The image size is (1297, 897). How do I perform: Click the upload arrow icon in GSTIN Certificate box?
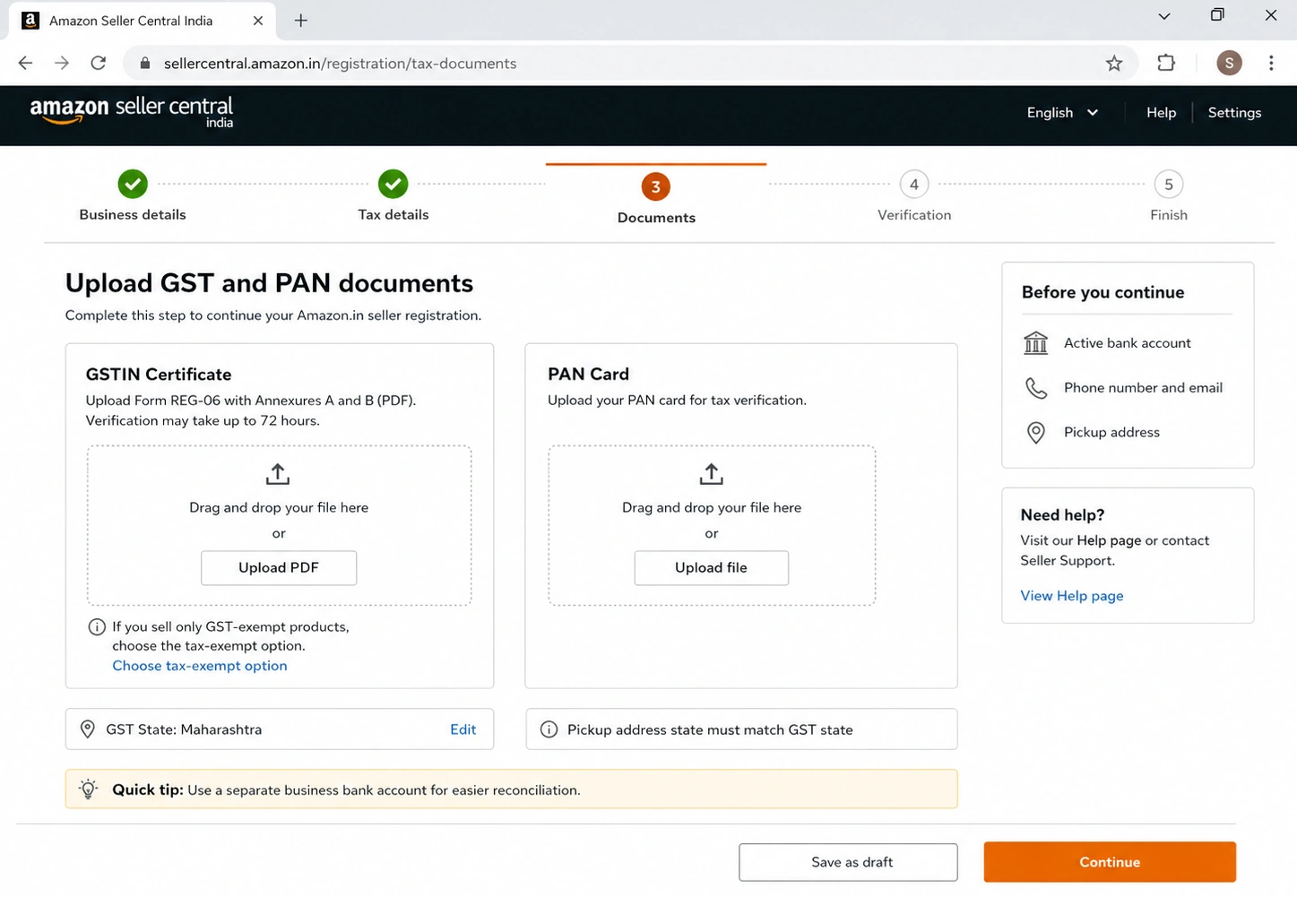[x=278, y=474]
